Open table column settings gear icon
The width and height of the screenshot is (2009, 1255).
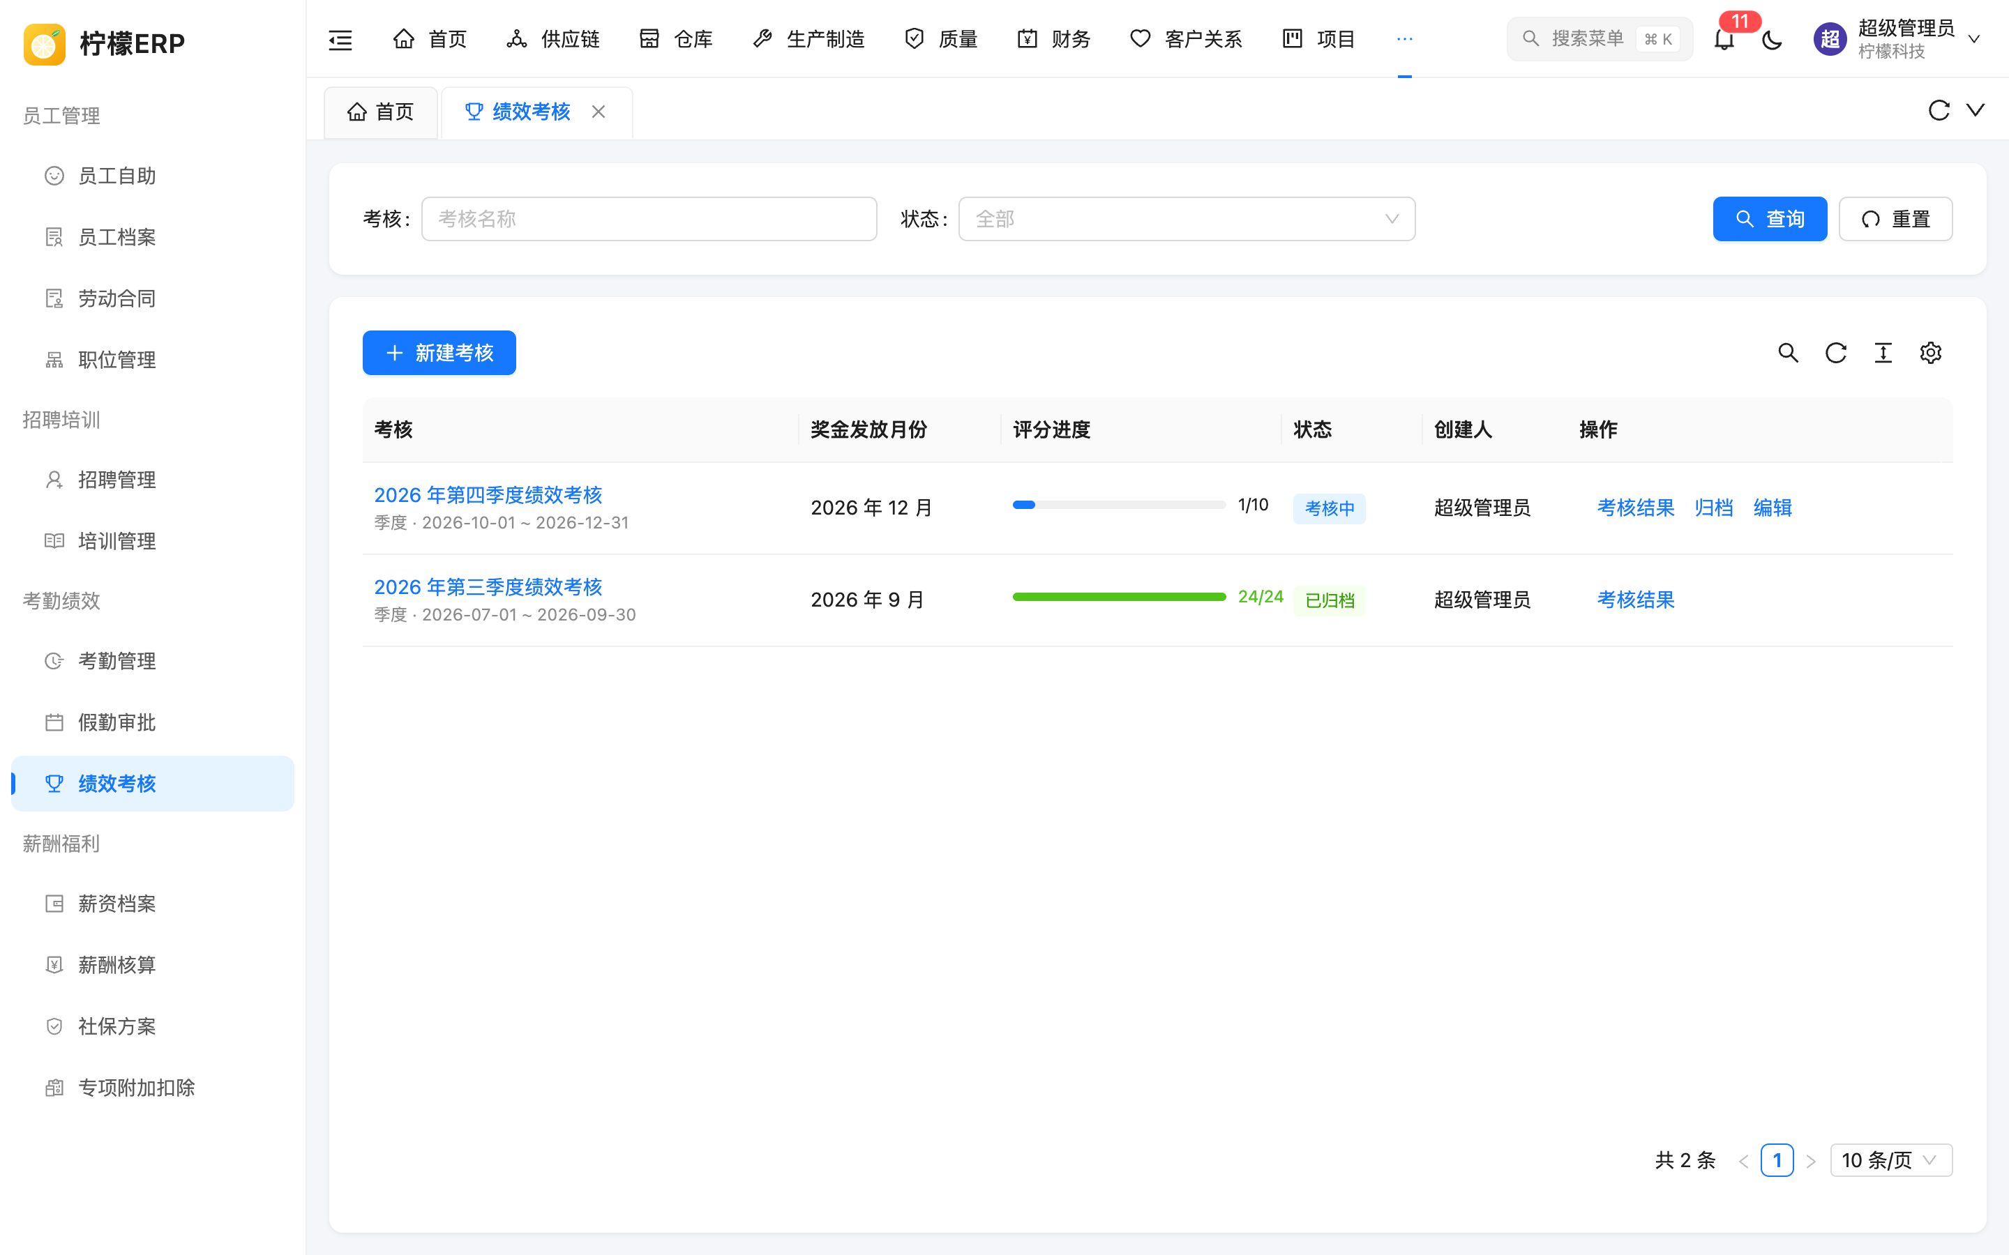tap(1930, 353)
